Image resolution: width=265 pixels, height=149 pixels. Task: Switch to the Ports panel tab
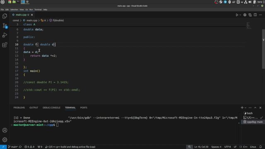(84, 108)
